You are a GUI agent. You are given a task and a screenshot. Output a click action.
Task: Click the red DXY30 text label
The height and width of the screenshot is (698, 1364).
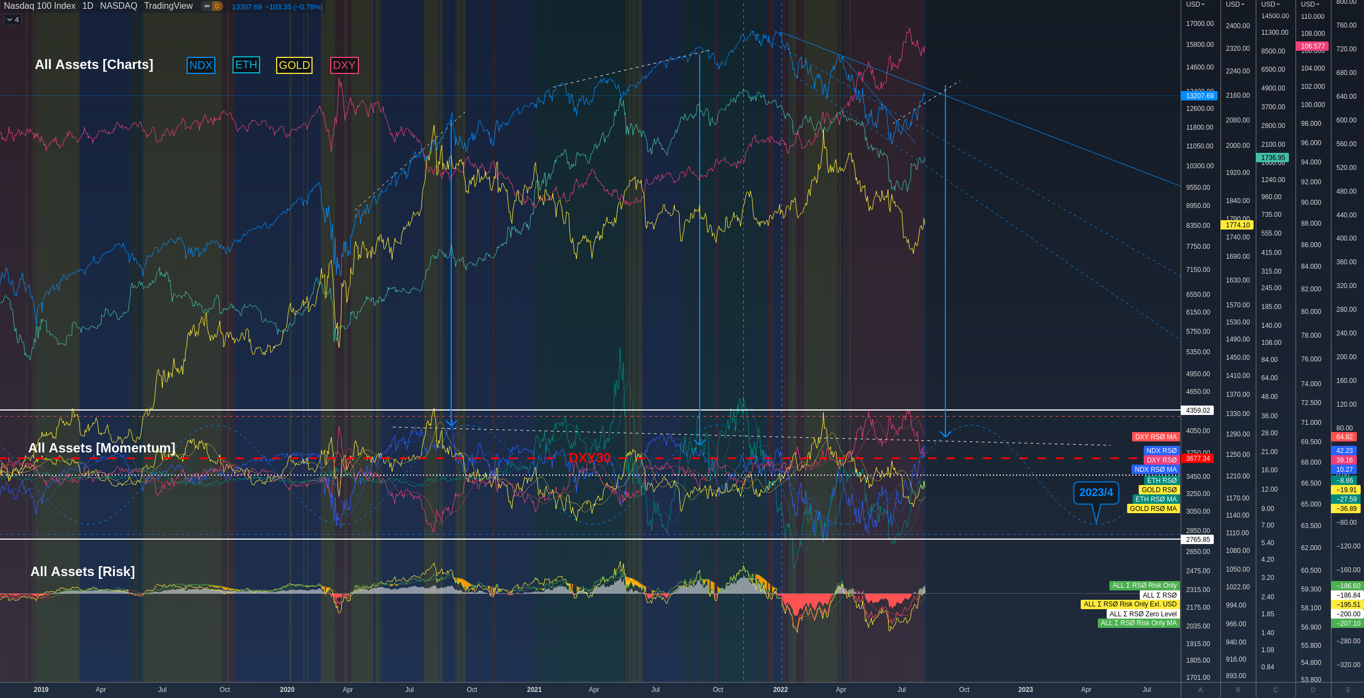(x=589, y=458)
